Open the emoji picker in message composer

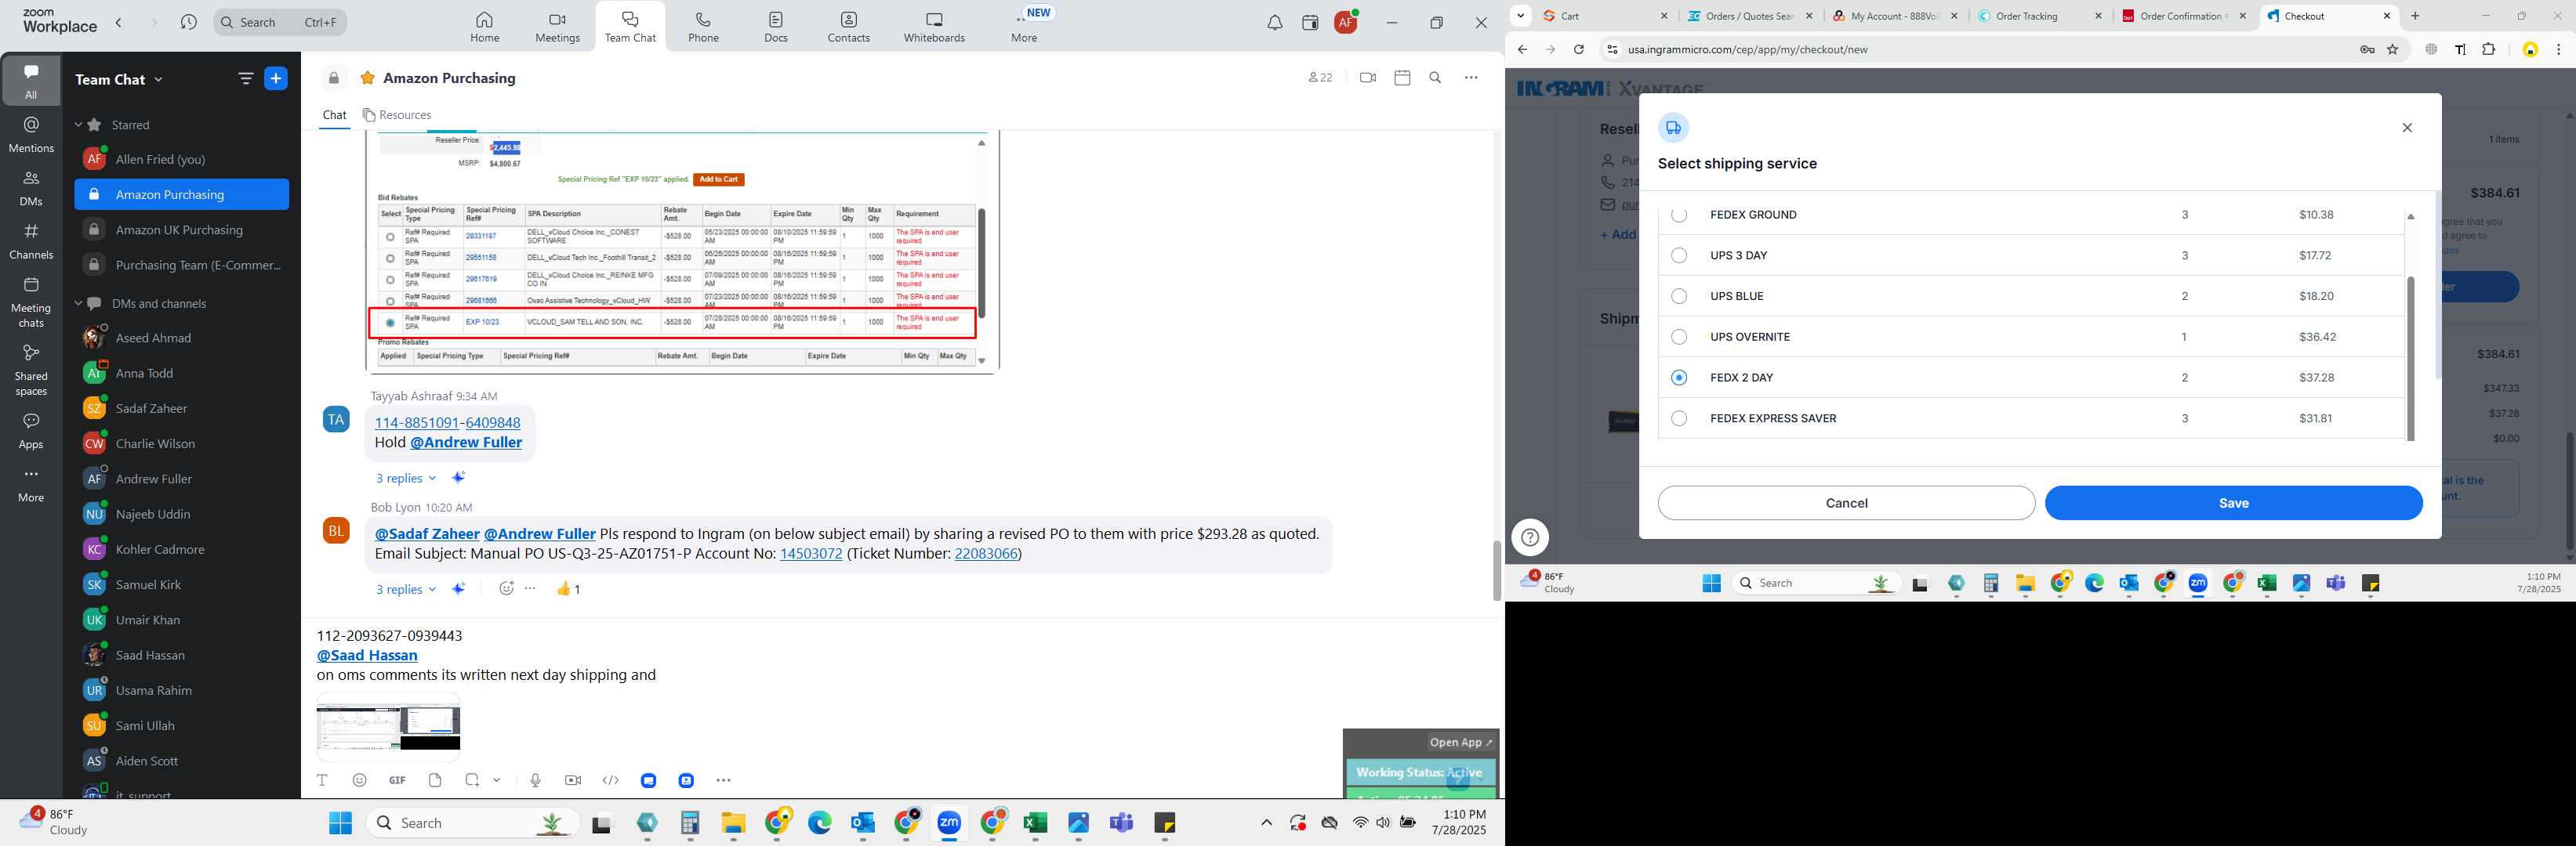pos(360,780)
